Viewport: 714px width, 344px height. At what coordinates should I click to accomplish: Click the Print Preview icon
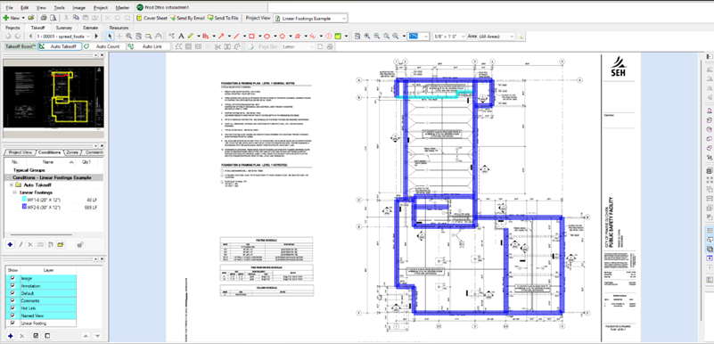[53, 18]
